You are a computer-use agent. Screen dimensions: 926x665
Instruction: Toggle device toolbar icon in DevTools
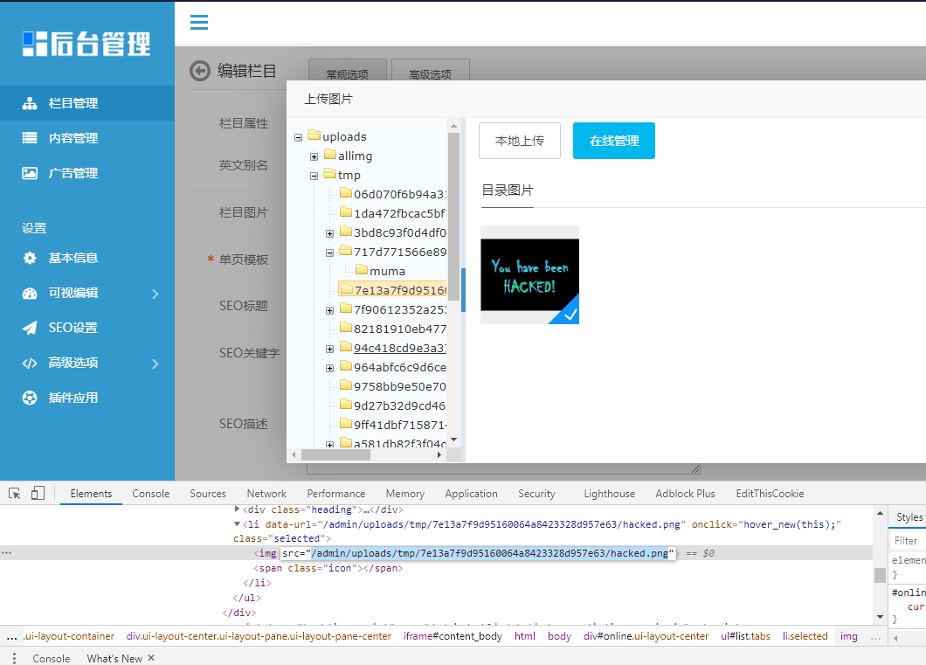point(38,493)
